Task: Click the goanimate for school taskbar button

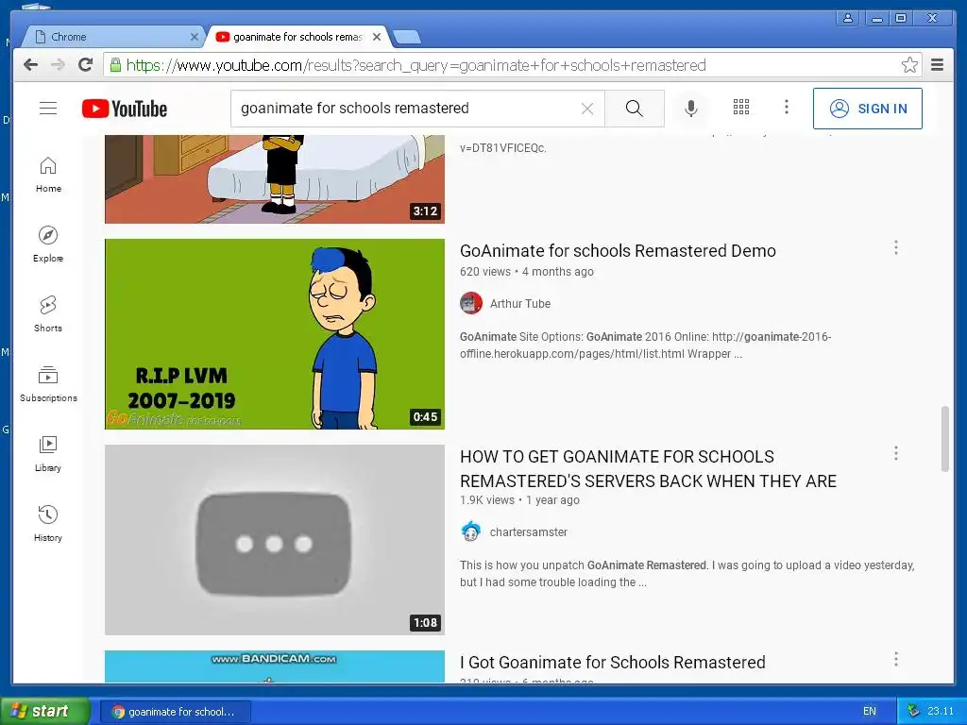Action: pyautogui.click(x=174, y=712)
